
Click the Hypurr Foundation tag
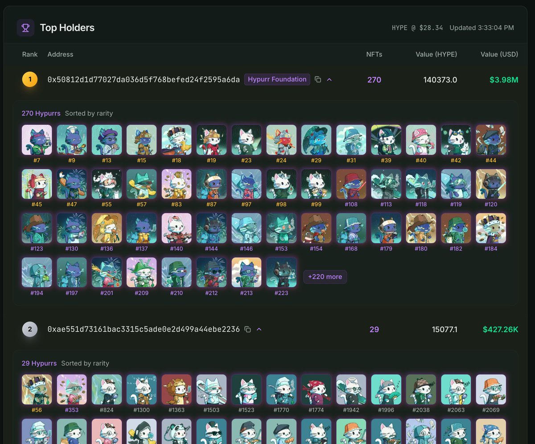pos(277,79)
